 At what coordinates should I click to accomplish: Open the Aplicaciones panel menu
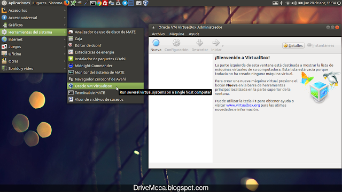[15, 3]
